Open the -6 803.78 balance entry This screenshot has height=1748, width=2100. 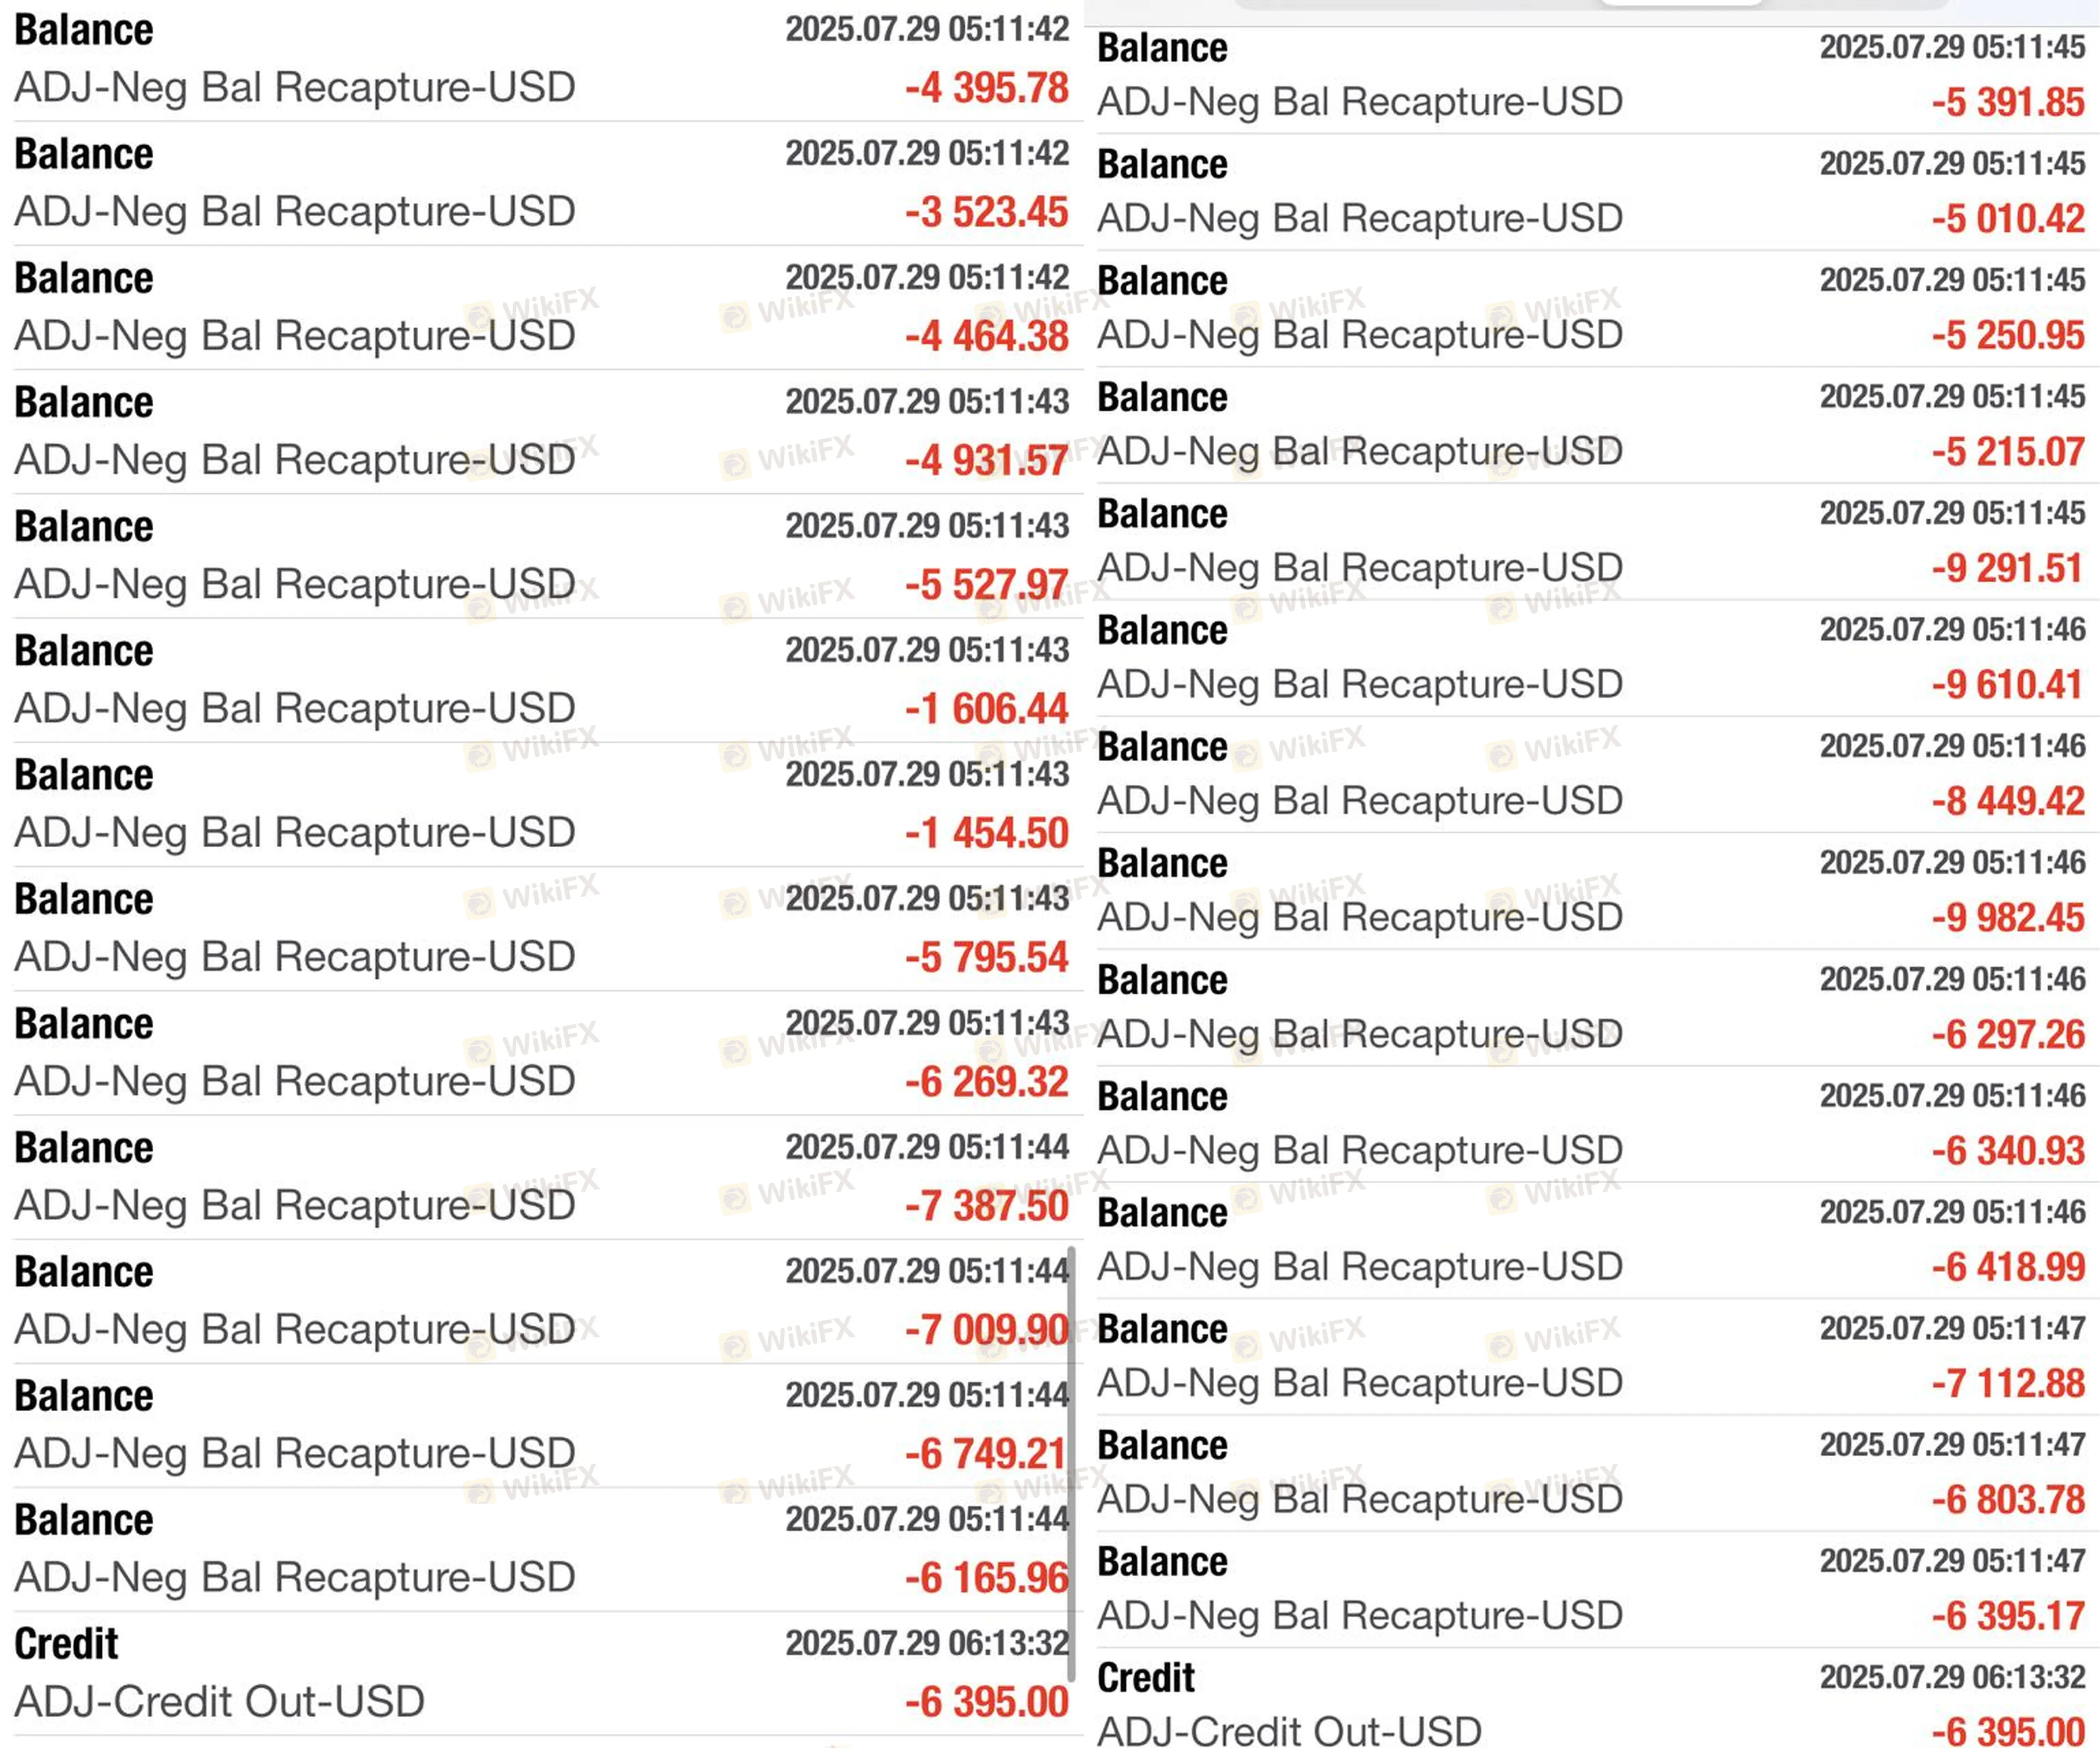(x=1590, y=1473)
